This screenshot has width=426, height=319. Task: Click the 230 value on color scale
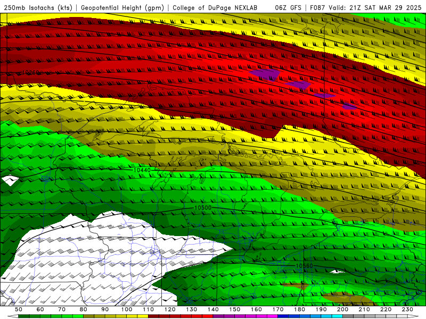click(x=407, y=309)
